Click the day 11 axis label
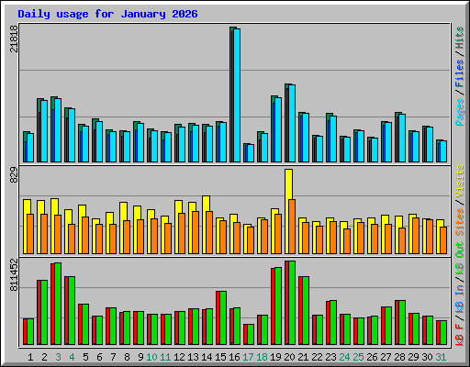The height and width of the screenshot is (367, 470). (165, 357)
